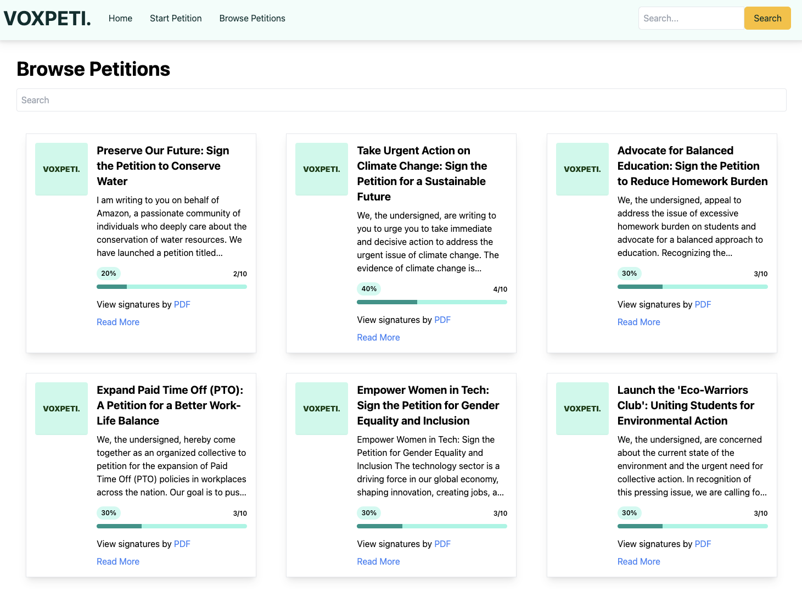Read More about Women in Tech petition
Image resolution: width=802 pixels, height=591 pixels.
[378, 562]
